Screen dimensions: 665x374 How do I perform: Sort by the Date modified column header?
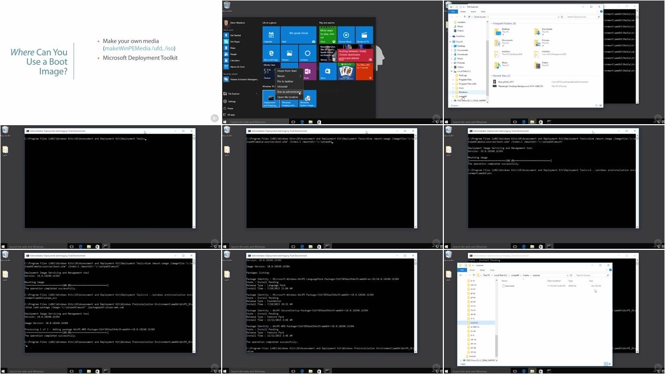point(554,280)
